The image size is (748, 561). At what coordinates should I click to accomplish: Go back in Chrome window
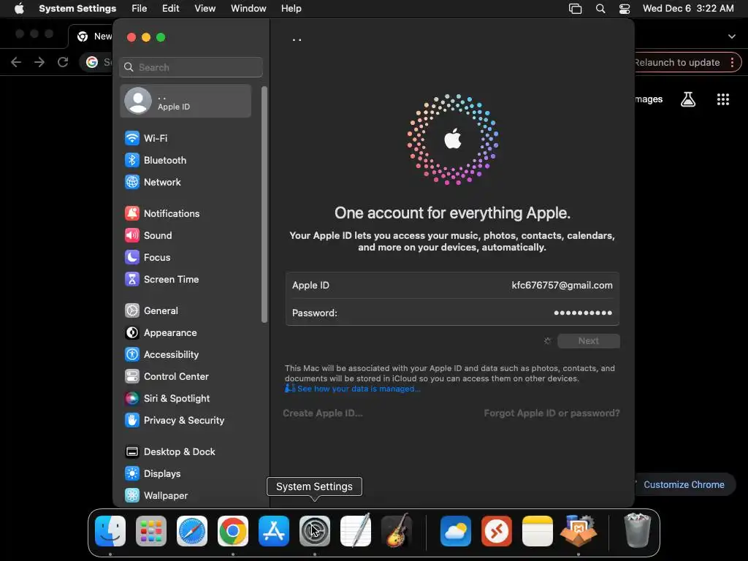[16, 62]
